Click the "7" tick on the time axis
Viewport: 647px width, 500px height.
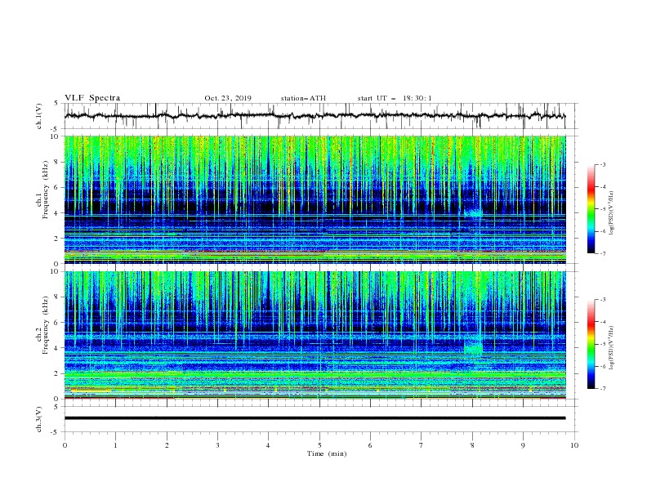[422, 445]
